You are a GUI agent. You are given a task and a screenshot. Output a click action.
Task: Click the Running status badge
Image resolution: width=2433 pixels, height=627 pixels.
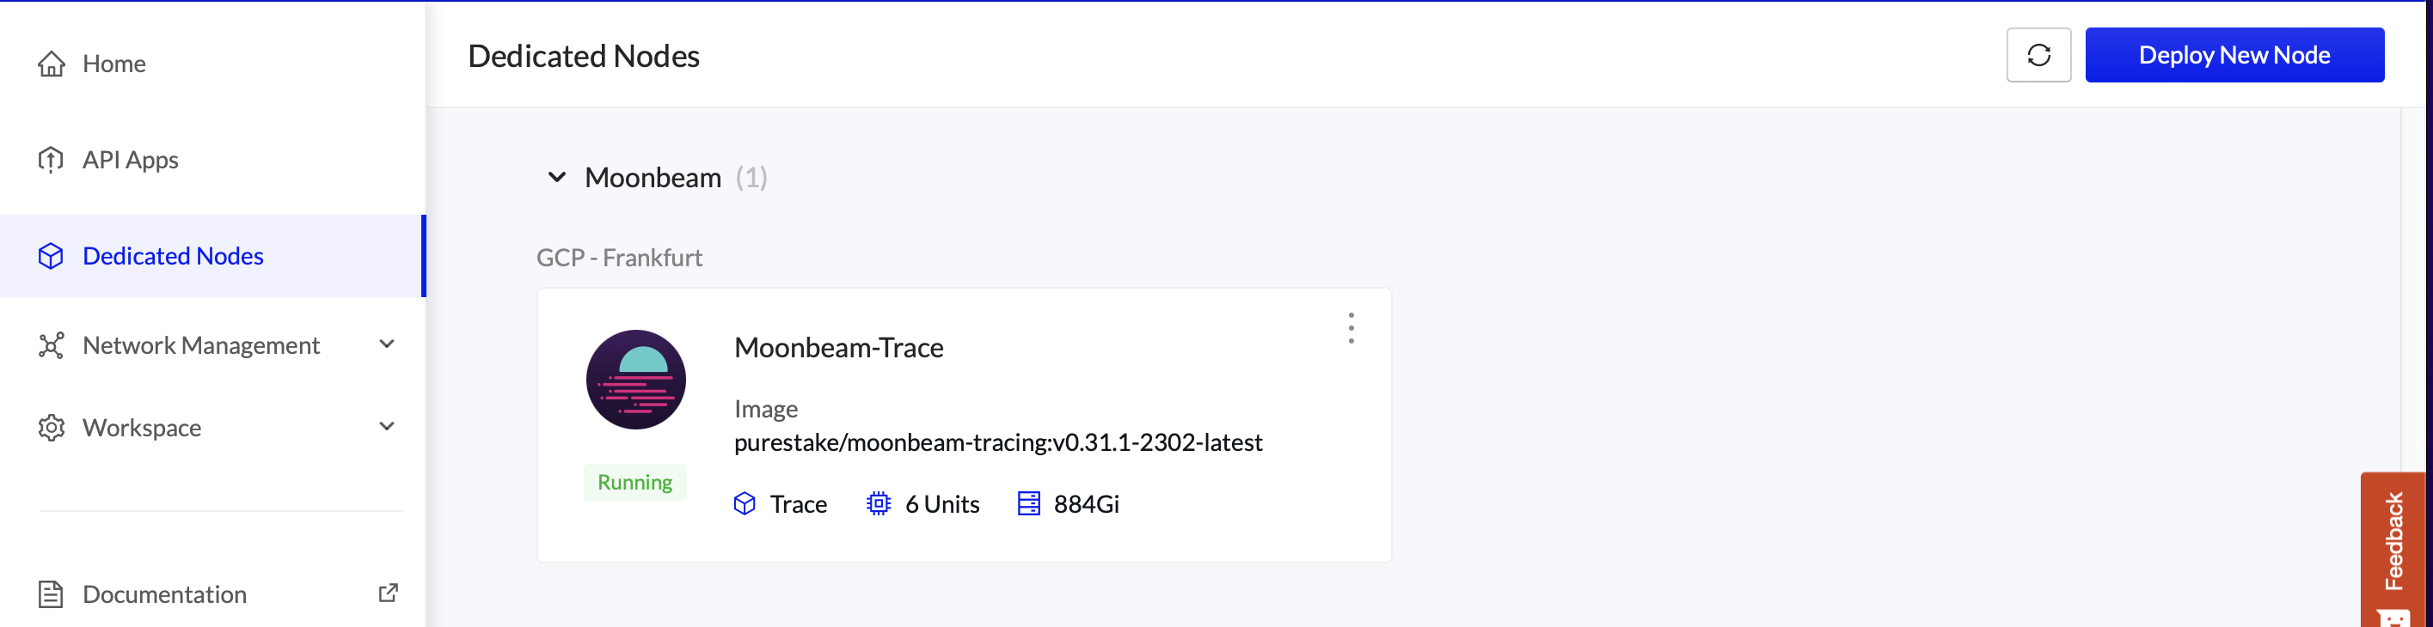click(x=634, y=483)
